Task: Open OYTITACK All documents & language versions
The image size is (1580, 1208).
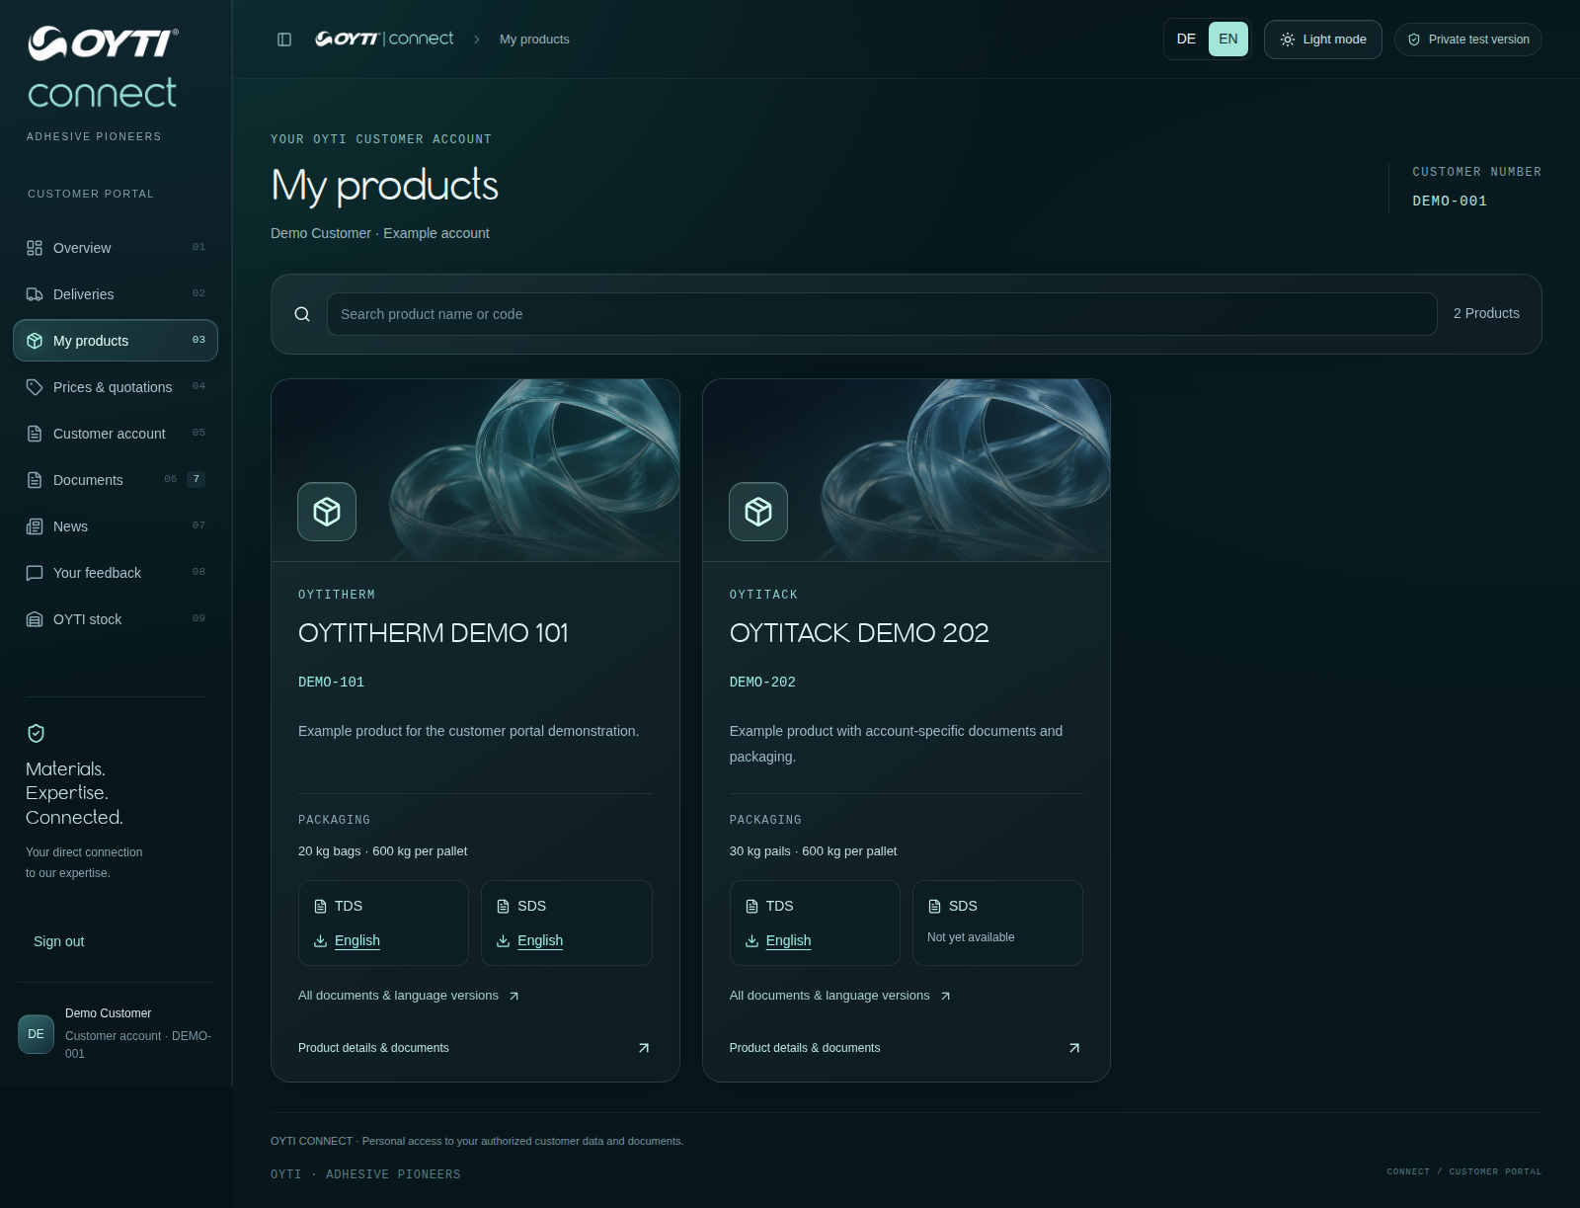Action: point(839,996)
